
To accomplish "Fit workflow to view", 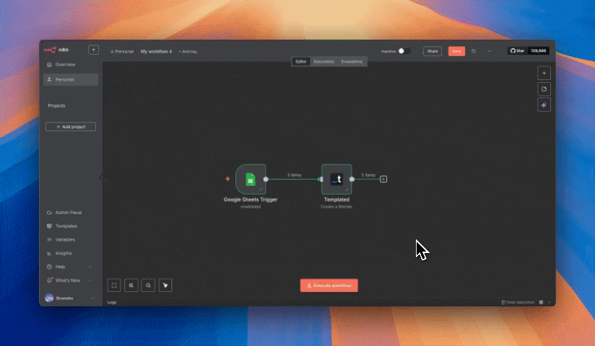I will pos(114,285).
